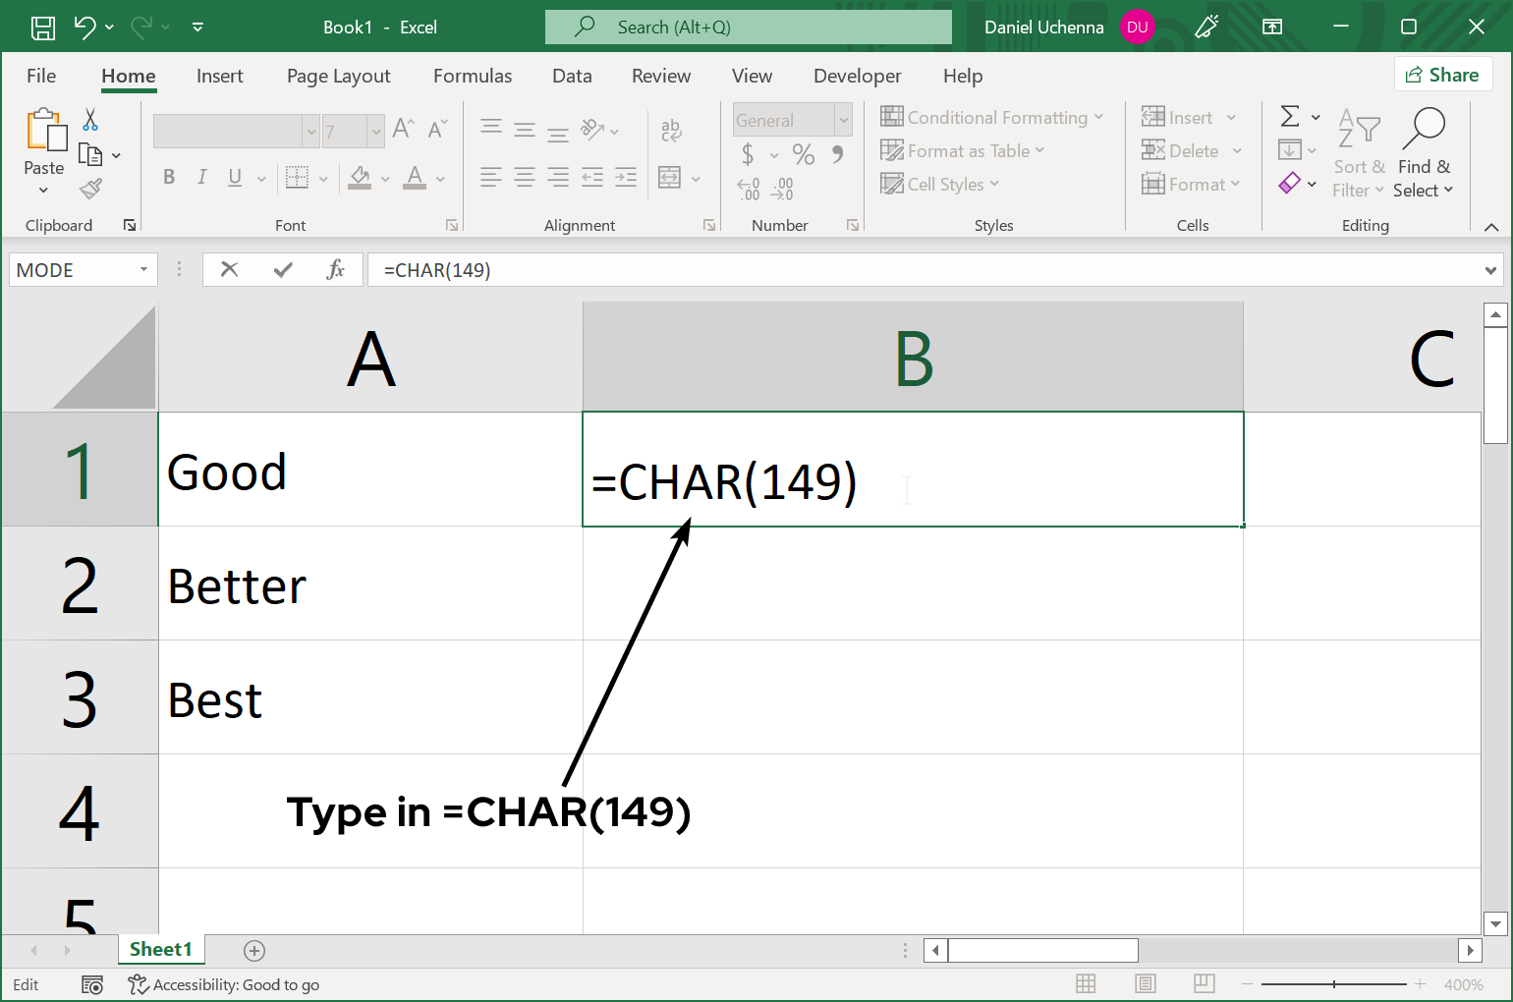Confirm formula with Enter checkmark icon

pos(283,270)
